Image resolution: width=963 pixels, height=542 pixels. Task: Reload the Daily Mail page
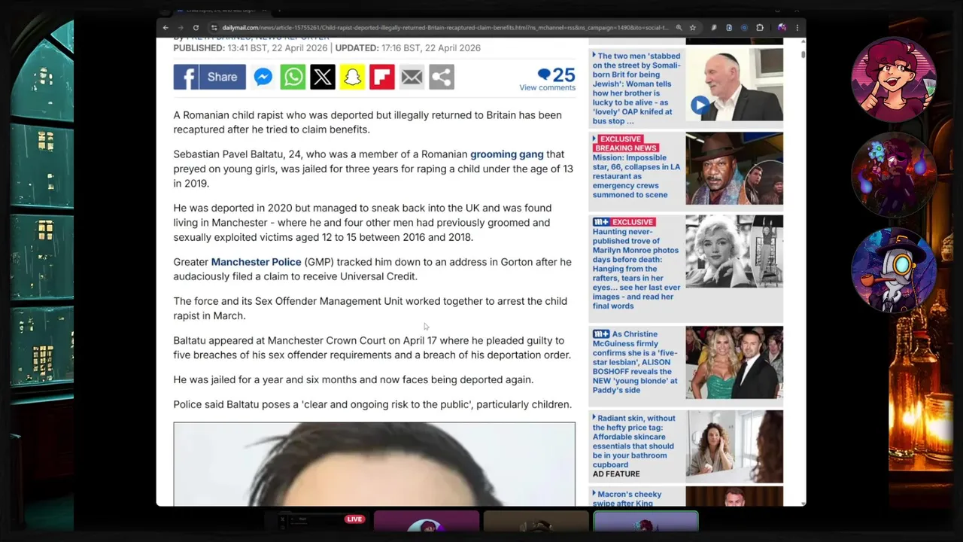pyautogui.click(x=196, y=28)
